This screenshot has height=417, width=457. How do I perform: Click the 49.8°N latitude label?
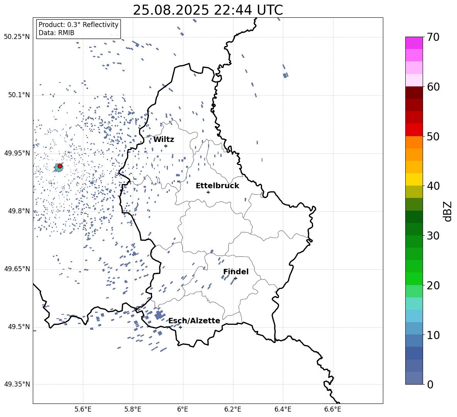pyautogui.click(x=19, y=211)
